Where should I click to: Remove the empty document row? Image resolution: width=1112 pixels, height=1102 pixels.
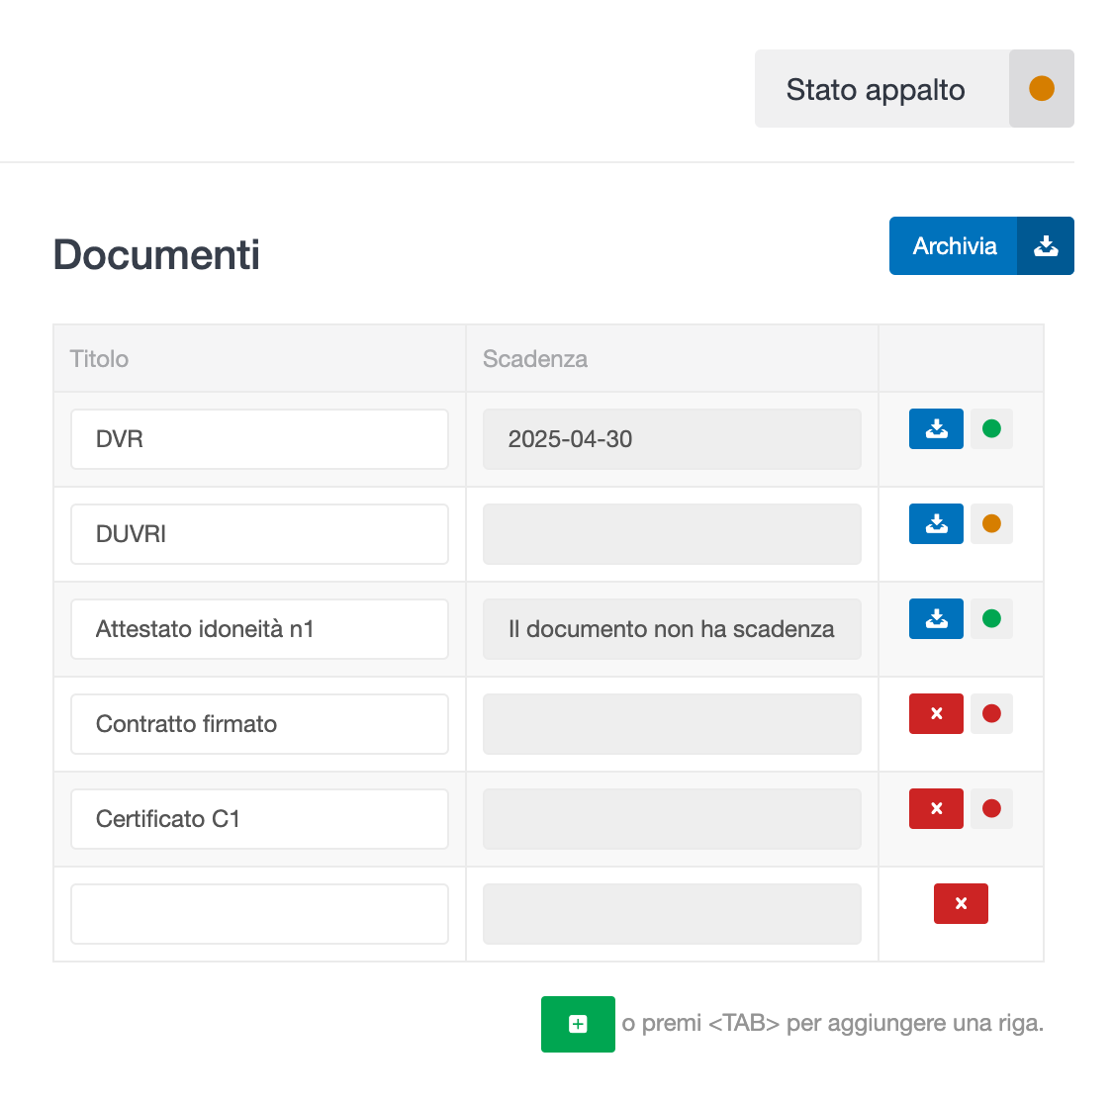click(961, 903)
